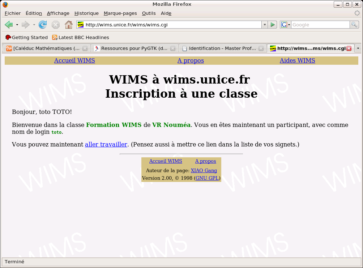Open the Historique menu

[86, 13]
